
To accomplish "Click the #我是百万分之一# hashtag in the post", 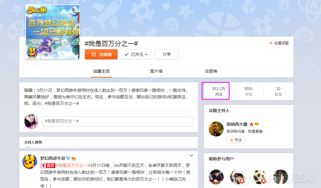I will [73, 165].
